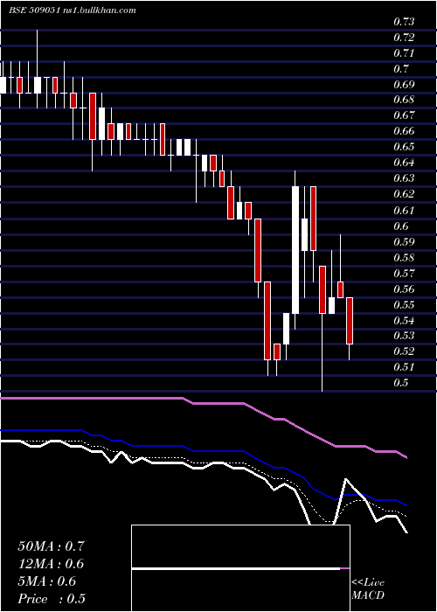Click the <<Live MACD label
Image resolution: width=437 pixels, height=612 pixels.
[368, 589]
